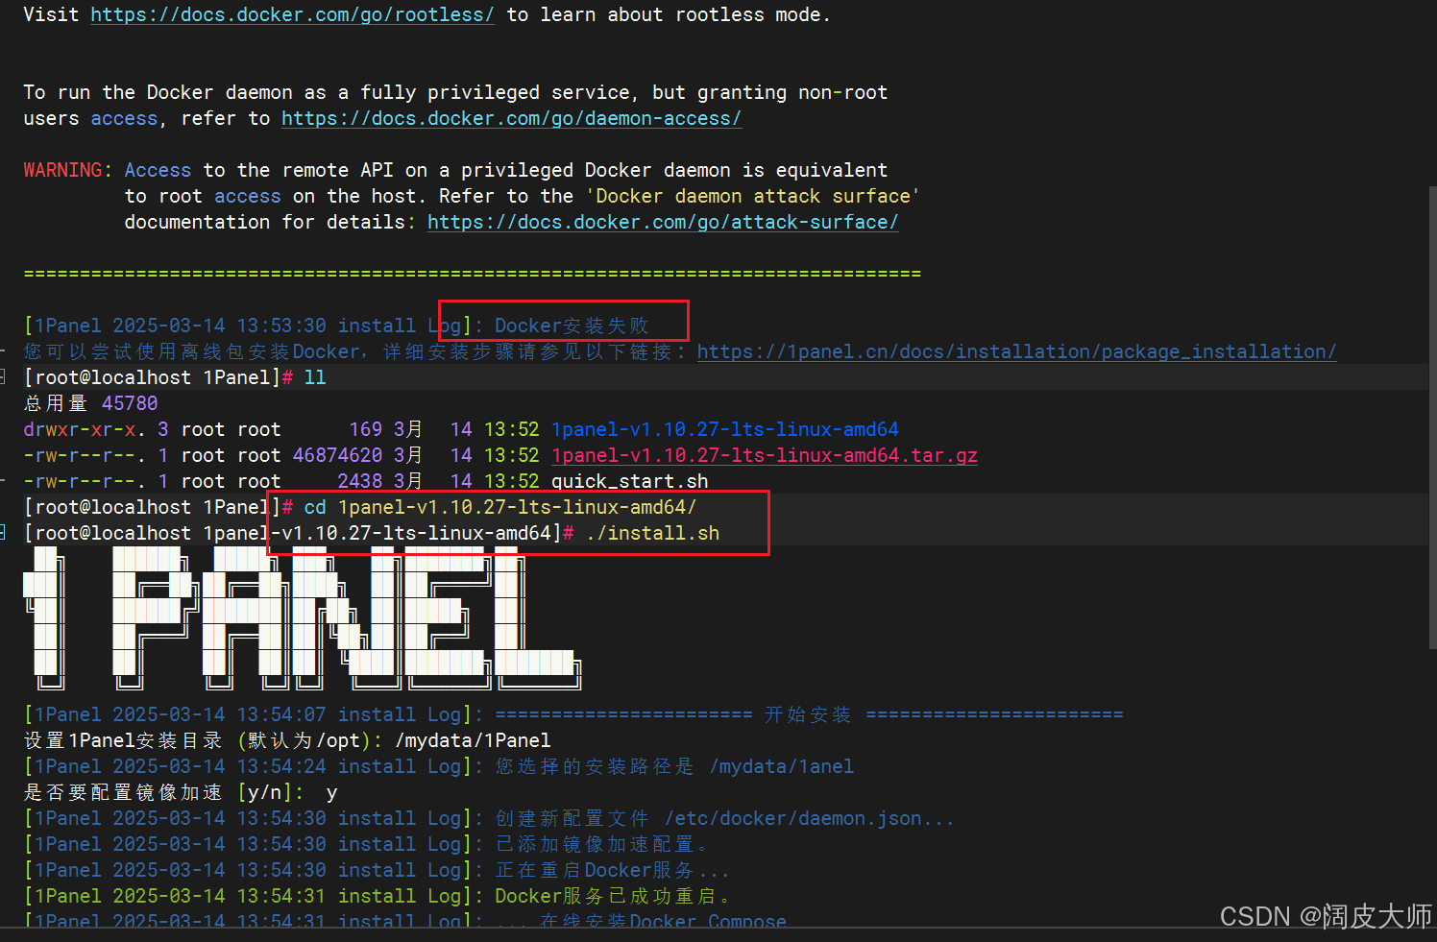Click the file size 46874620
This screenshot has height=942, width=1437.
[x=337, y=455]
